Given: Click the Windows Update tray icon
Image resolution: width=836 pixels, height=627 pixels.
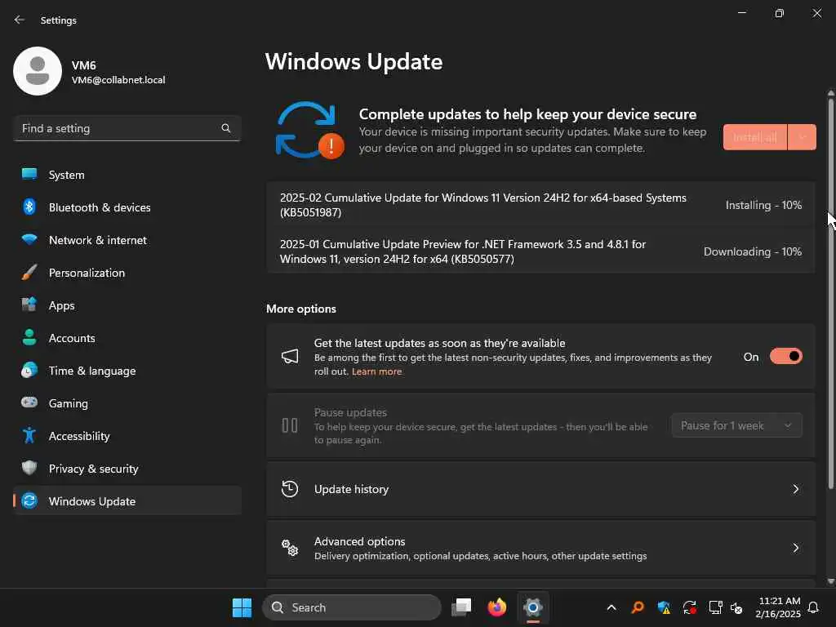Looking at the screenshot, I should coord(689,607).
